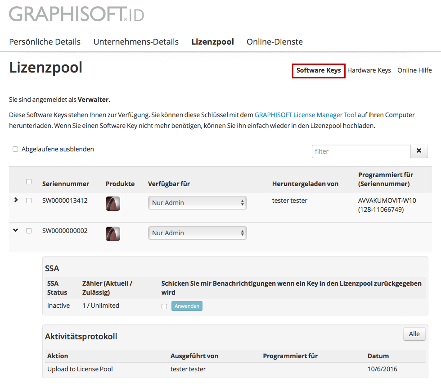The image size is (441, 388).
Task: Enable the SSA key return notification checkbox
Action: 164,306
